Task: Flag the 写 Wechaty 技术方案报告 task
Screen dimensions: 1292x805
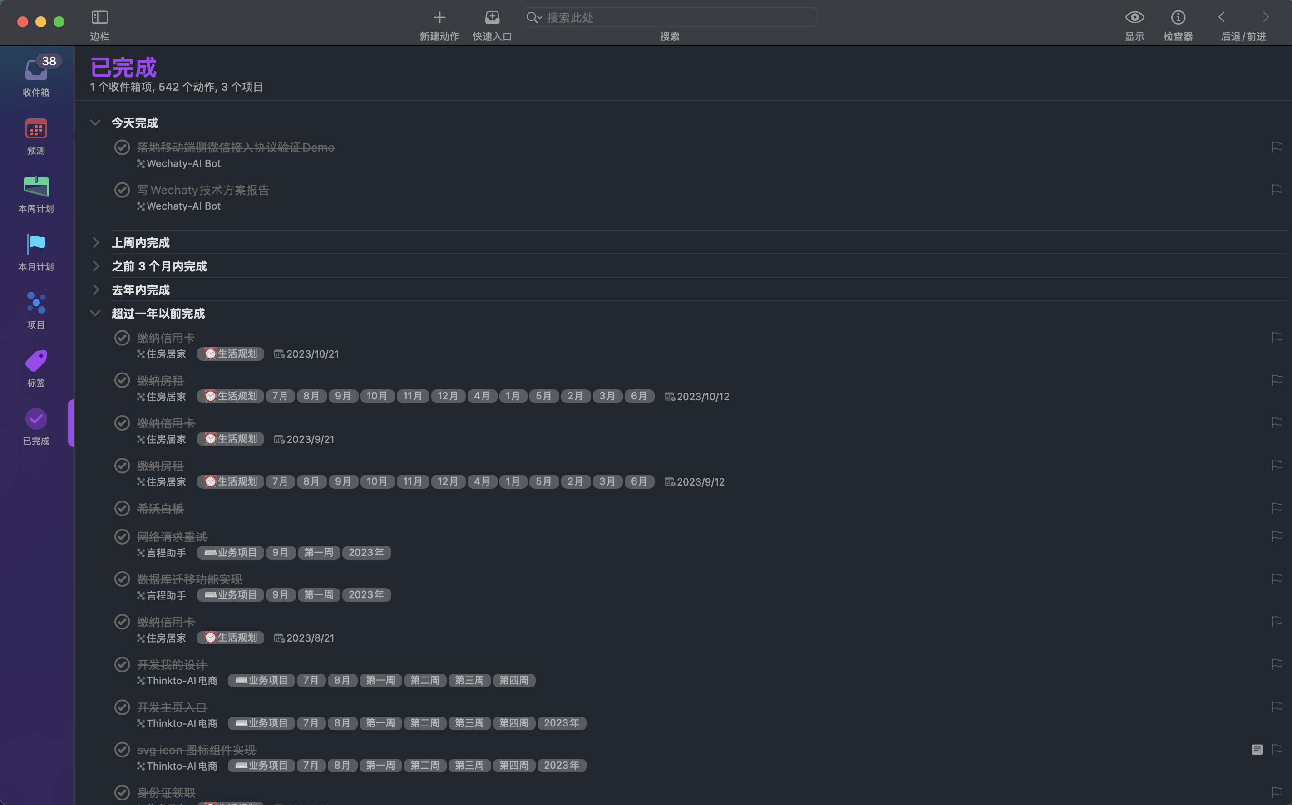Action: pyautogui.click(x=1277, y=190)
